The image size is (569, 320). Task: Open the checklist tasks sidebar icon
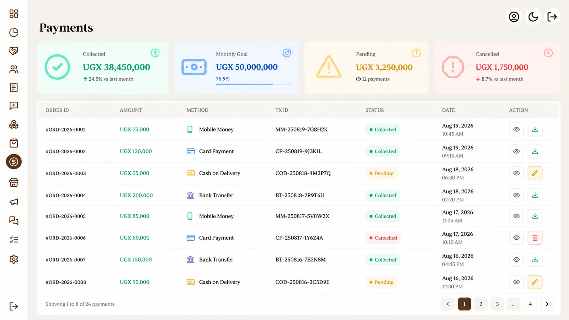(x=14, y=240)
